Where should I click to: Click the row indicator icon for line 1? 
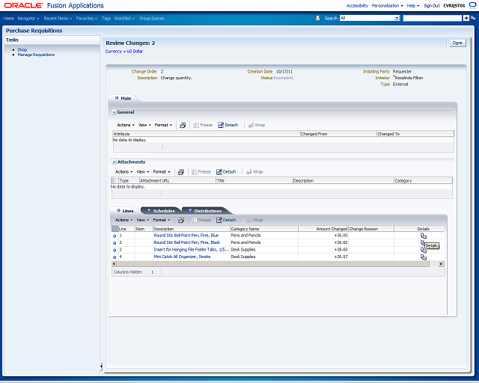[115, 236]
